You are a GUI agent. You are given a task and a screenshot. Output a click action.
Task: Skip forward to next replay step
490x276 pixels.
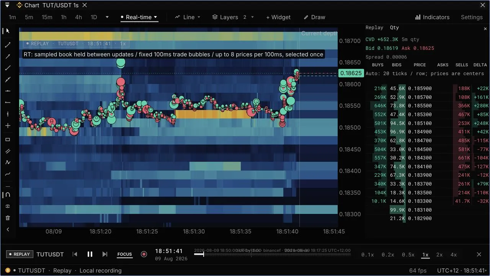click(105, 254)
